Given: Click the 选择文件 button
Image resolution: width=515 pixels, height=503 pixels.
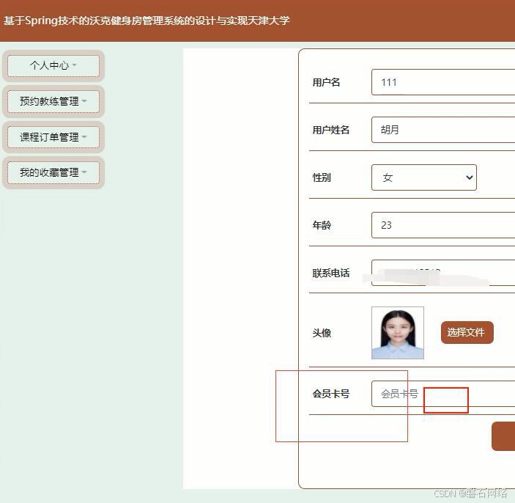Looking at the screenshot, I should [x=467, y=332].
